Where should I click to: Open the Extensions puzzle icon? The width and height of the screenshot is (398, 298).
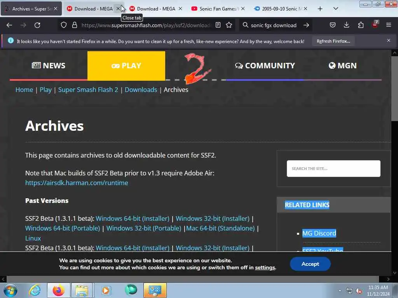[x=361, y=25]
